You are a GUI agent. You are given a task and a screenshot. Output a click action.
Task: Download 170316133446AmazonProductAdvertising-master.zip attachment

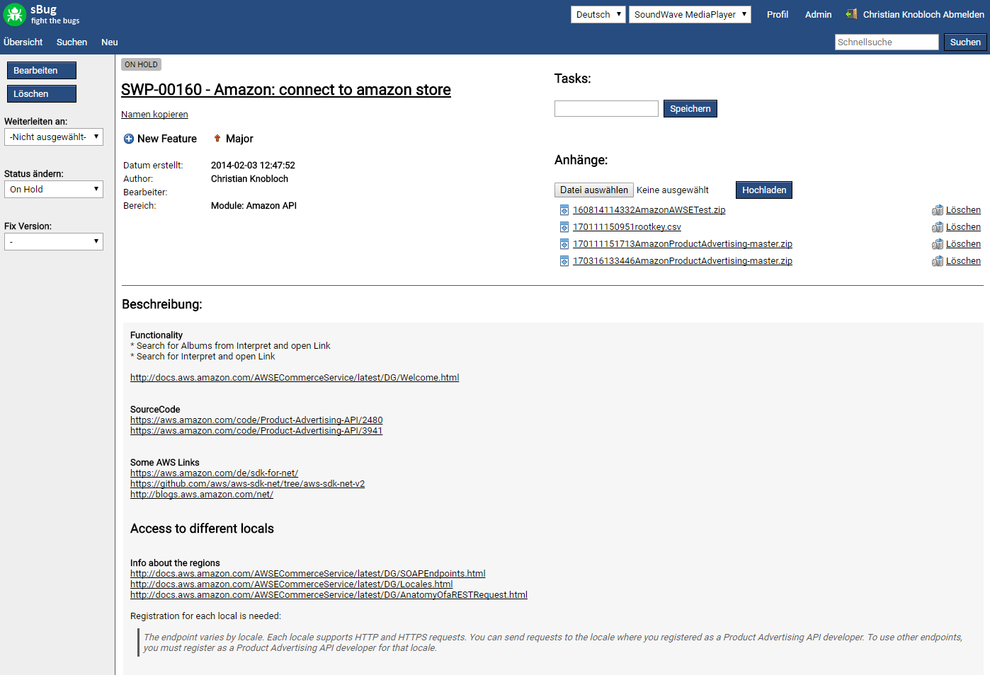[683, 261]
